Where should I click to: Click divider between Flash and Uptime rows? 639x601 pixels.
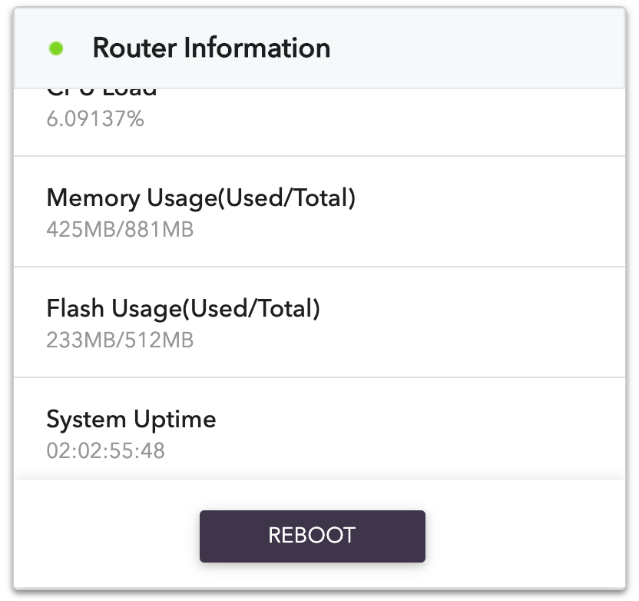coord(319,377)
